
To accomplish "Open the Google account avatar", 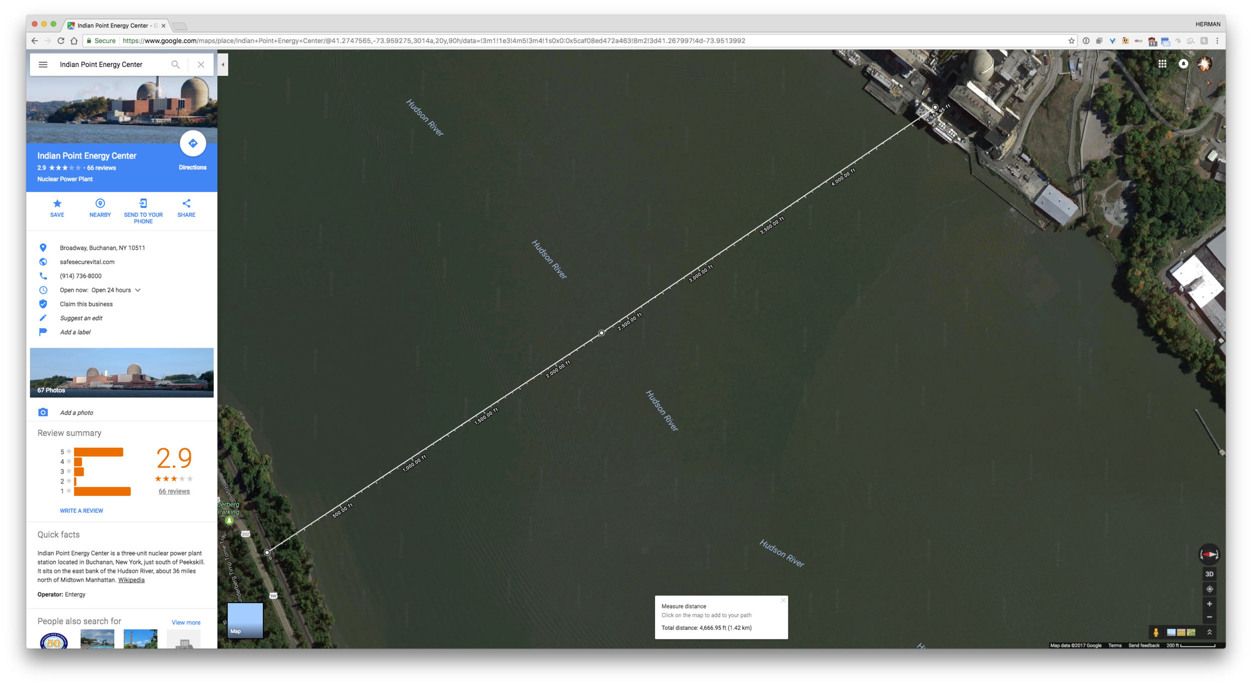I will click(1204, 64).
